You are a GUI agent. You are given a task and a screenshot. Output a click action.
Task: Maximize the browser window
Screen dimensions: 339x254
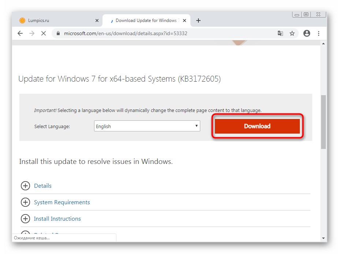(x=306, y=14)
